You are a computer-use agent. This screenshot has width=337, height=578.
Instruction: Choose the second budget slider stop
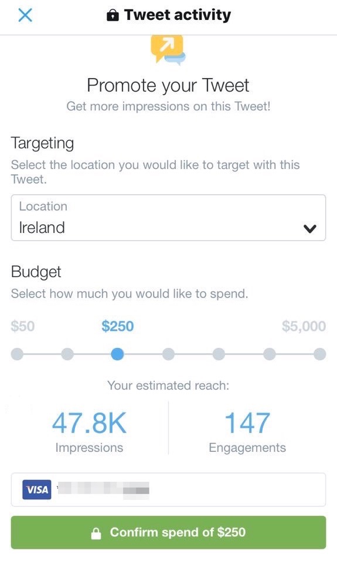[67, 354]
